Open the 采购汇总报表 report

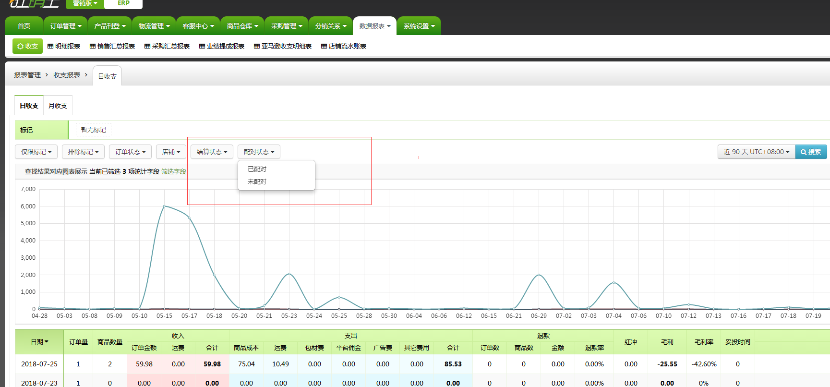(x=167, y=46)
